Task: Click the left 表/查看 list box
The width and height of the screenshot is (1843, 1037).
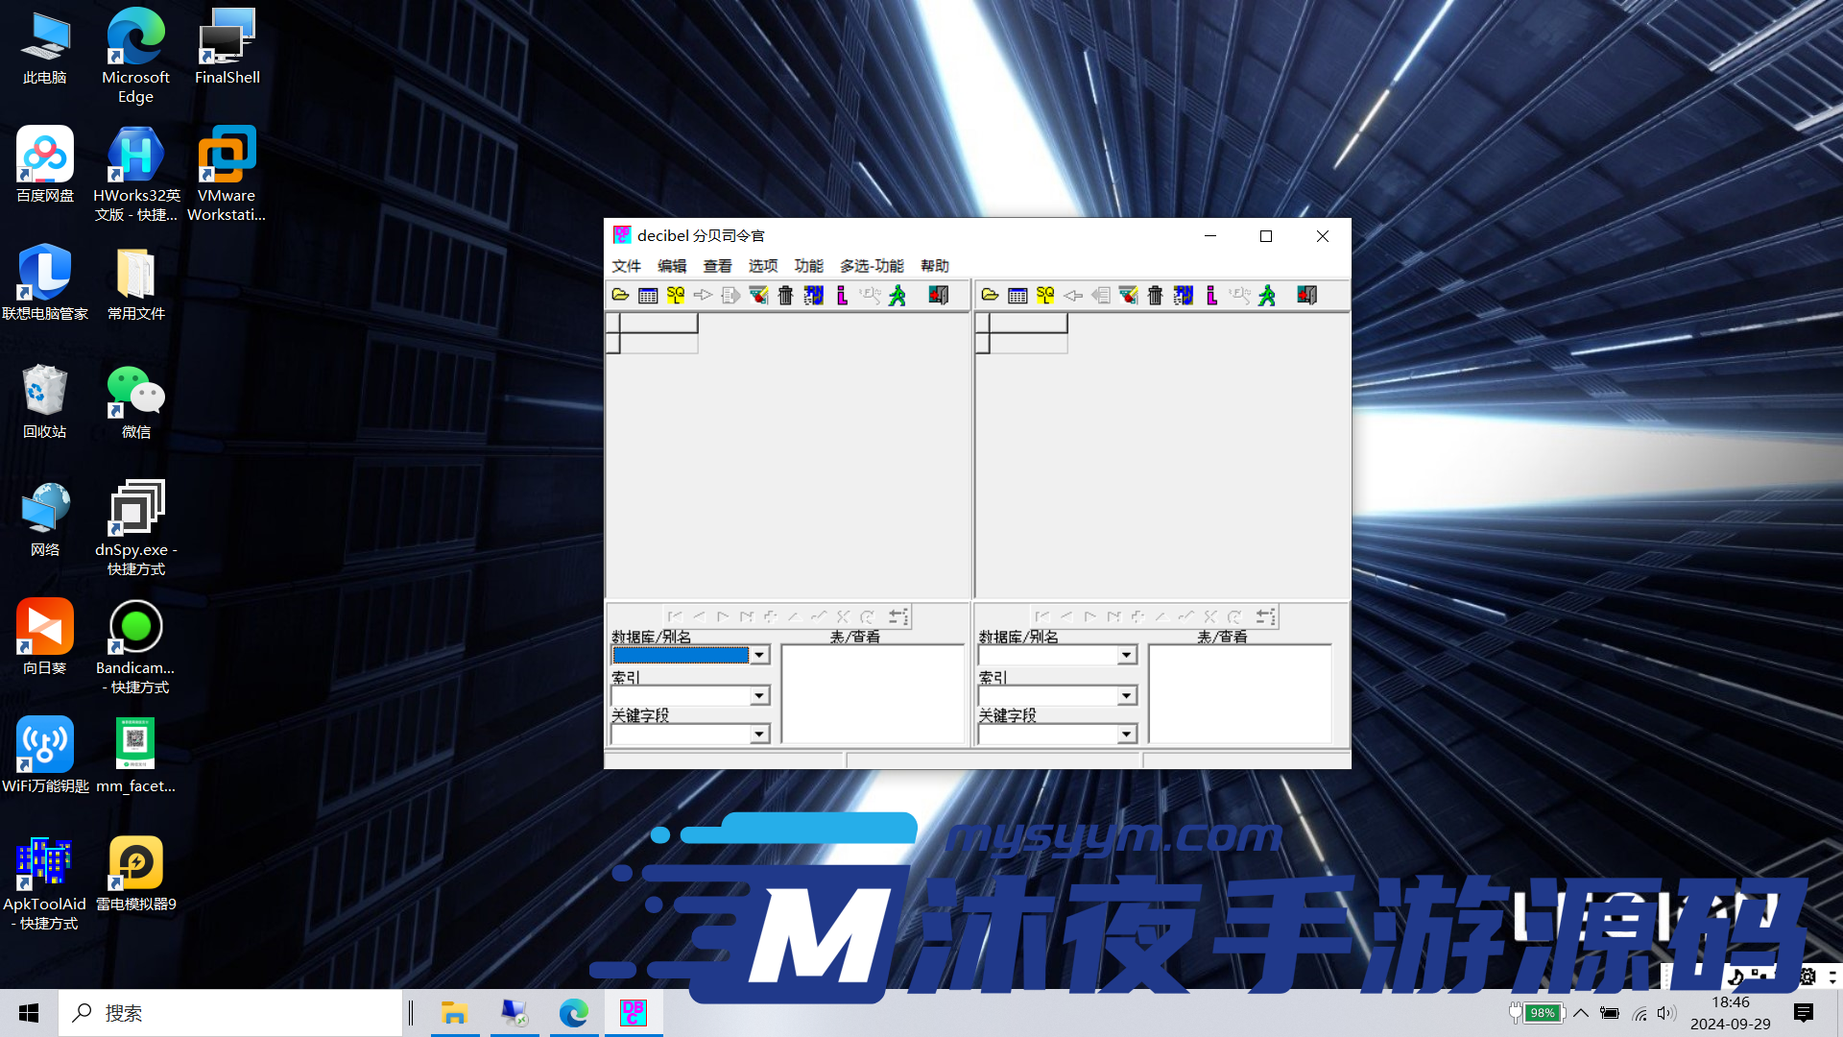Action: coord(872,693)
